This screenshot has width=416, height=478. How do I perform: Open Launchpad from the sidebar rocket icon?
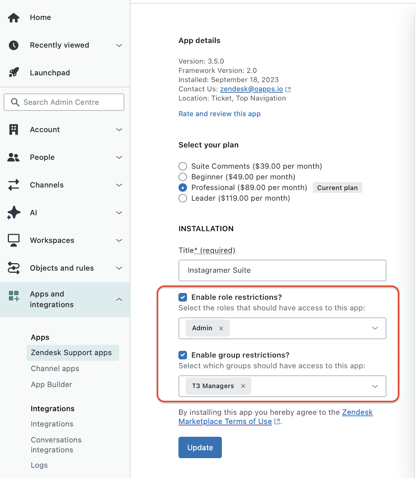click(x=14, y=72)
